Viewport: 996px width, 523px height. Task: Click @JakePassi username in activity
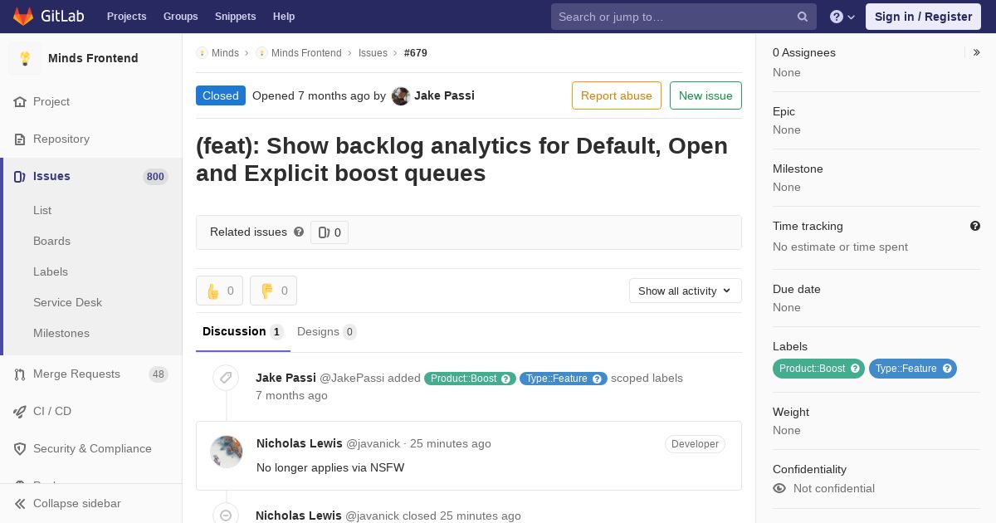(352, 378)
